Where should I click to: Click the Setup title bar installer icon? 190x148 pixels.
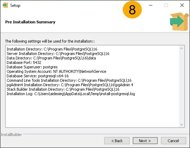pyautogui.click(x=5, y=5)
